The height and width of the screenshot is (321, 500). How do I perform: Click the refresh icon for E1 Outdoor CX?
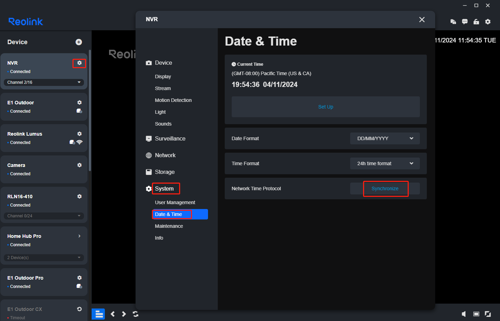tap(79, 309)
